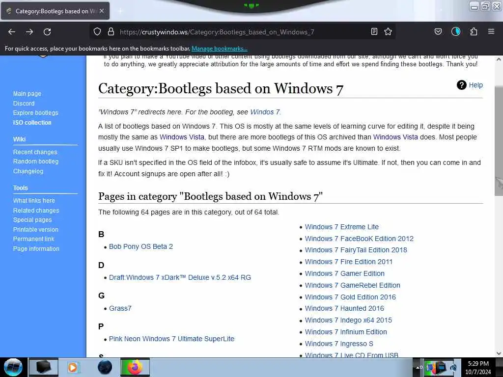Image resolution: width=503 pixels, height=377 pixels.
Task: Open Windows 7 Infinium Edition page
Action: [346, 332]
